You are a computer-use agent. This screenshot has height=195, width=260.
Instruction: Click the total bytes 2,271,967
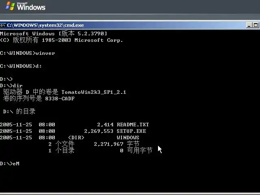coord(108,144)
